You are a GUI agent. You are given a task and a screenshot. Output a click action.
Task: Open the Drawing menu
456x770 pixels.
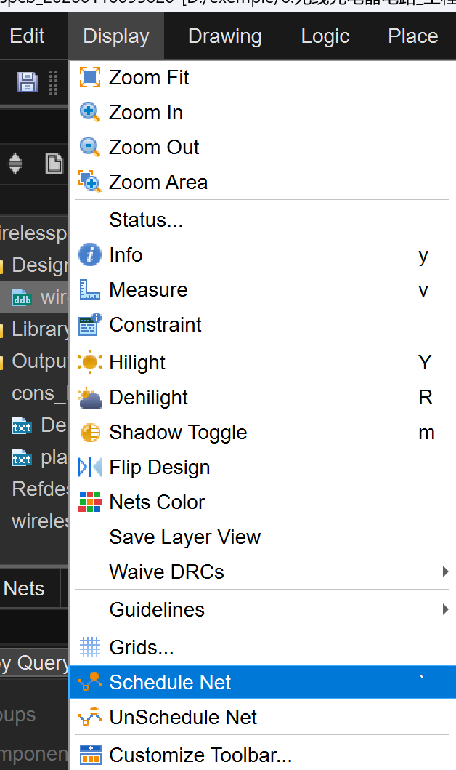point(224,36)
